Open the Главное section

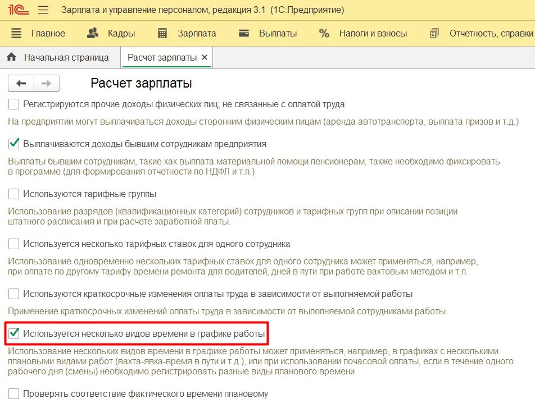click(48, 33)
